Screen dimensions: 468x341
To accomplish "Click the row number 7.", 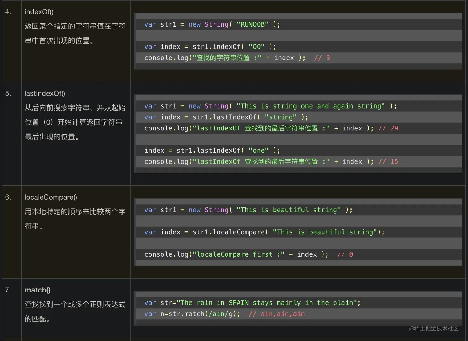I will (8, 290).
